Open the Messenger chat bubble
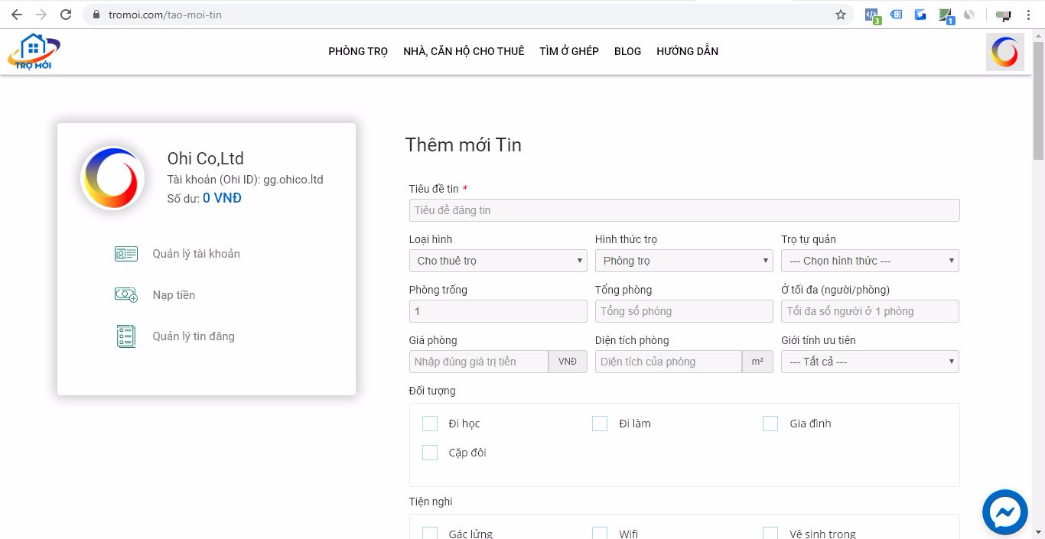 [1004, 512]
